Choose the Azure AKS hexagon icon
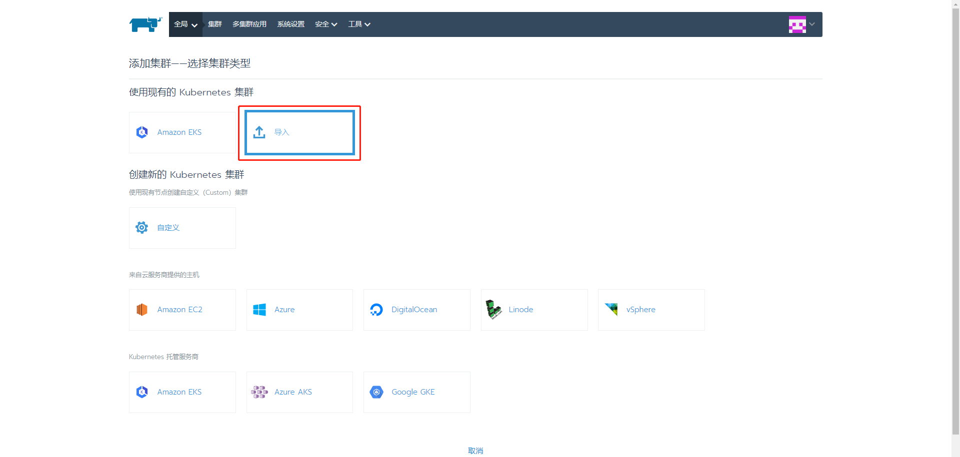960x457 pixels. point(259,392)
